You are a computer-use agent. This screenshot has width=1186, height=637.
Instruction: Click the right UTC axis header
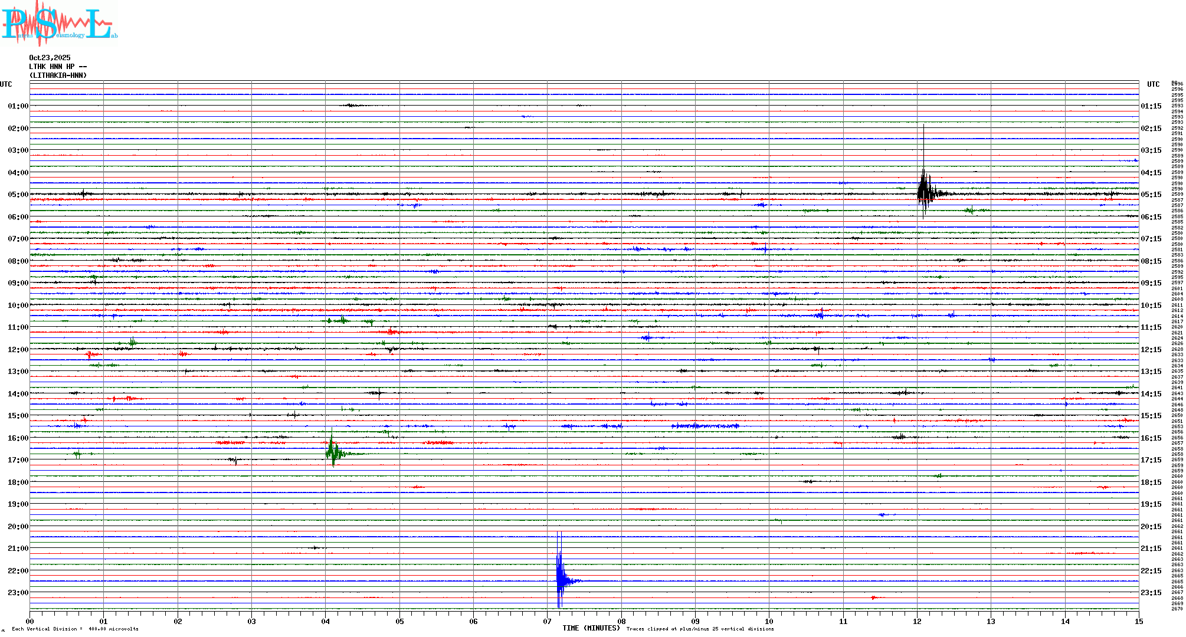(1153, 84)
